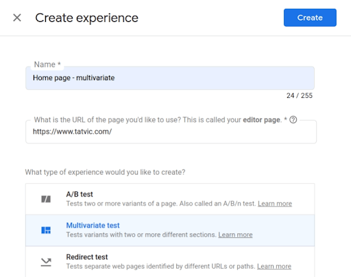
Task: Select the A/B test icon
Action: (46, 199)
